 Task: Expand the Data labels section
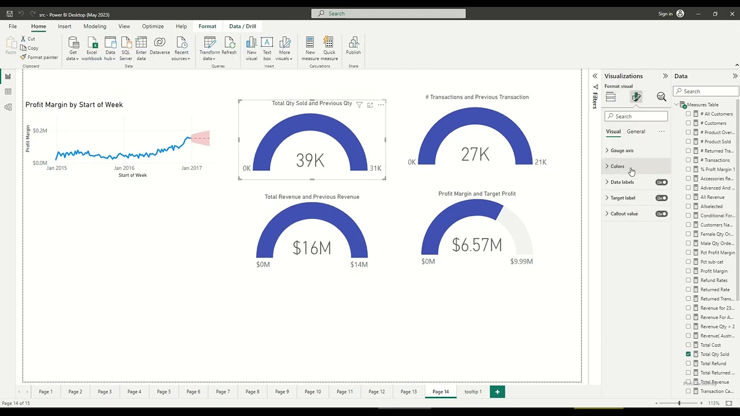click(x=607, y=182)
